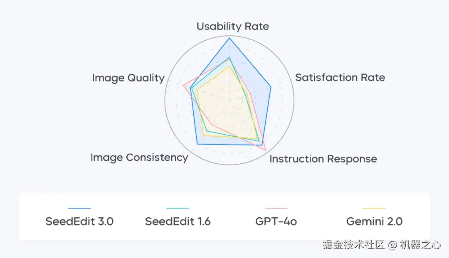Click the Usability Rate axis label
The height and width of the screenshot is (258, 449).
(x=232, y=27)
